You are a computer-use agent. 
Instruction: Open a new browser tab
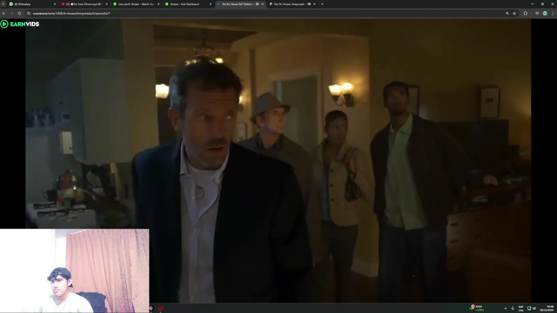(x=322, y=4)
